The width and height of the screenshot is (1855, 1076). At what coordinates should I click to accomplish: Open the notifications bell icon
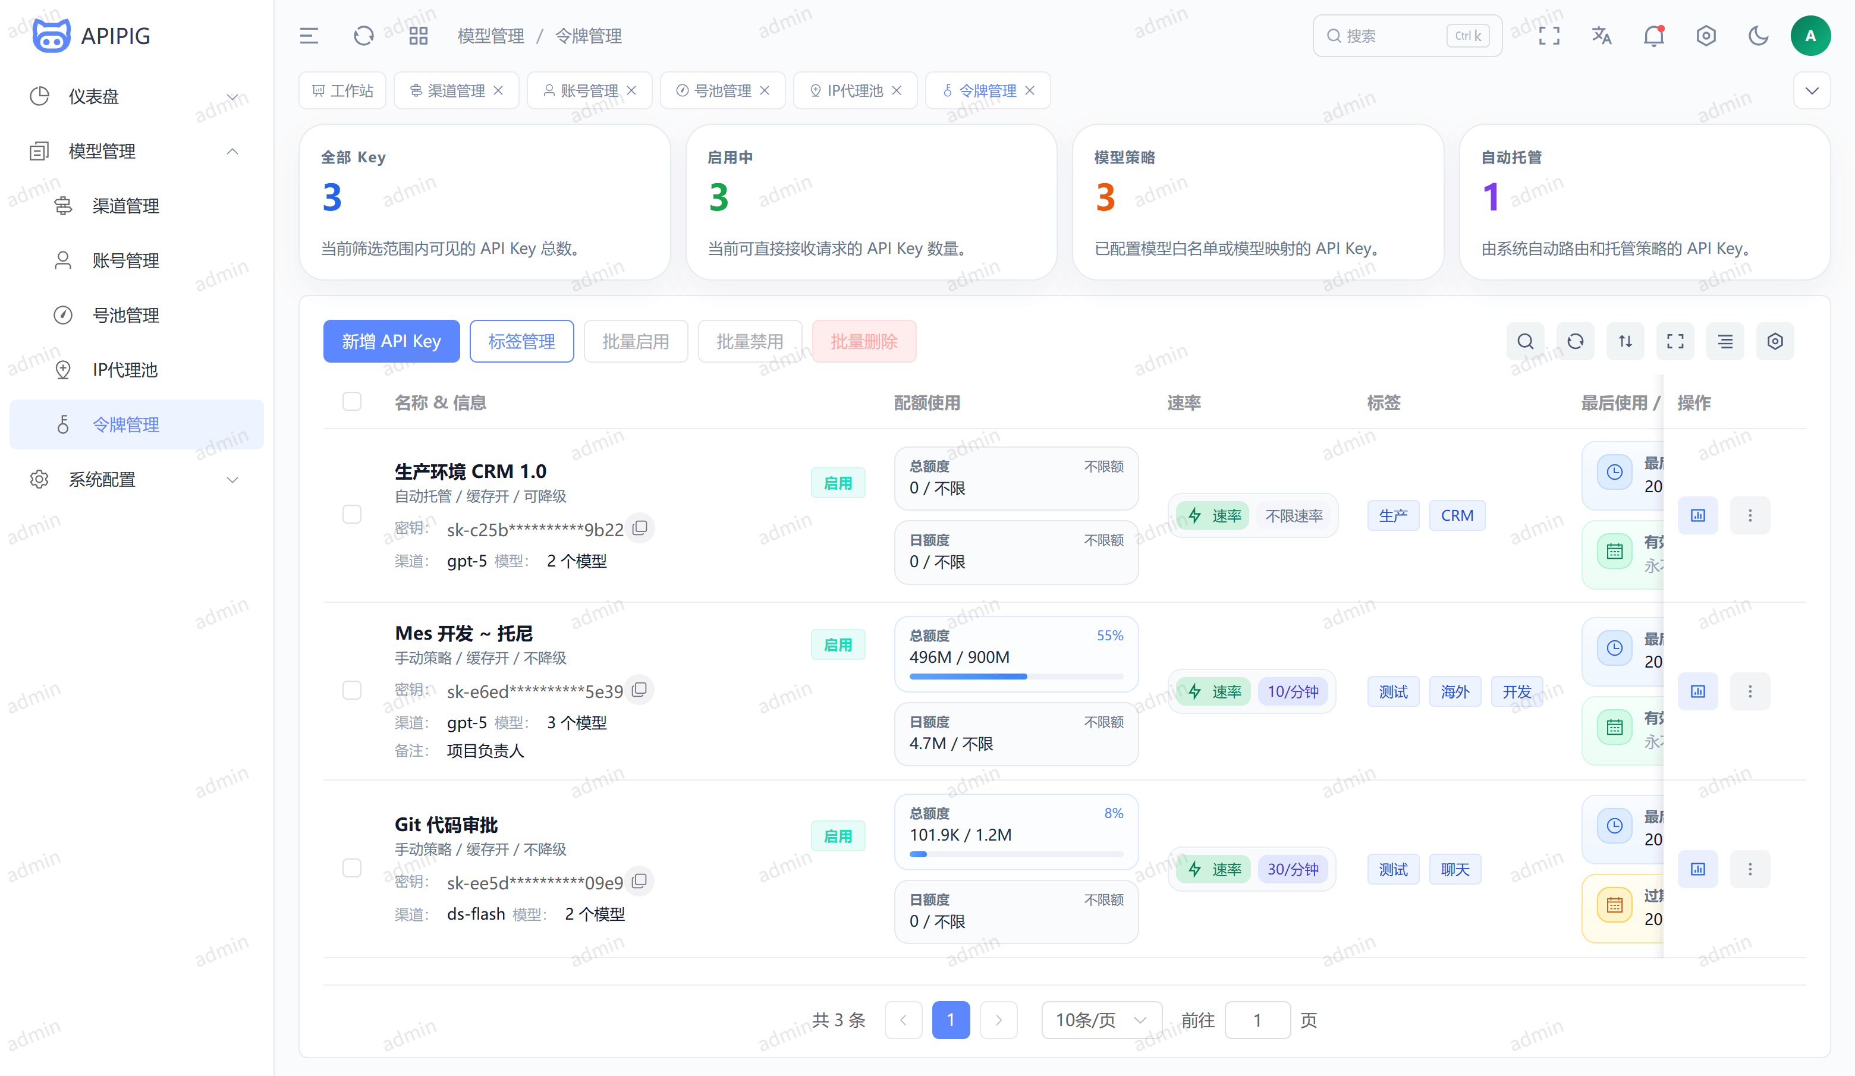click(x=1654, y=35)
